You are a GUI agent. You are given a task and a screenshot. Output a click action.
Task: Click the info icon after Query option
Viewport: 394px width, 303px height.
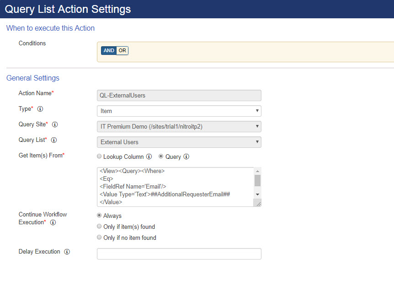tap(186, 157)
